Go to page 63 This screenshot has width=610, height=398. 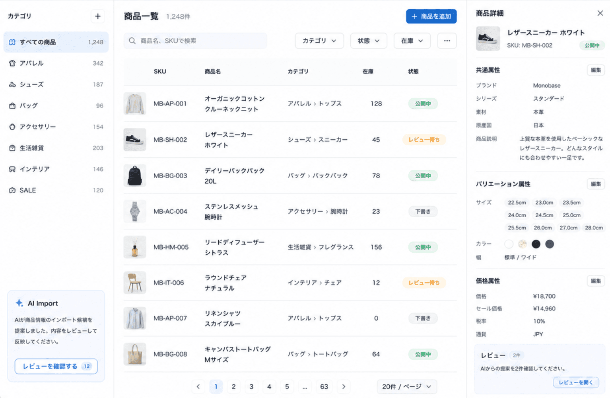324,386
